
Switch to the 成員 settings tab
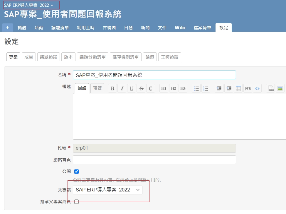(x=28, y=57)
